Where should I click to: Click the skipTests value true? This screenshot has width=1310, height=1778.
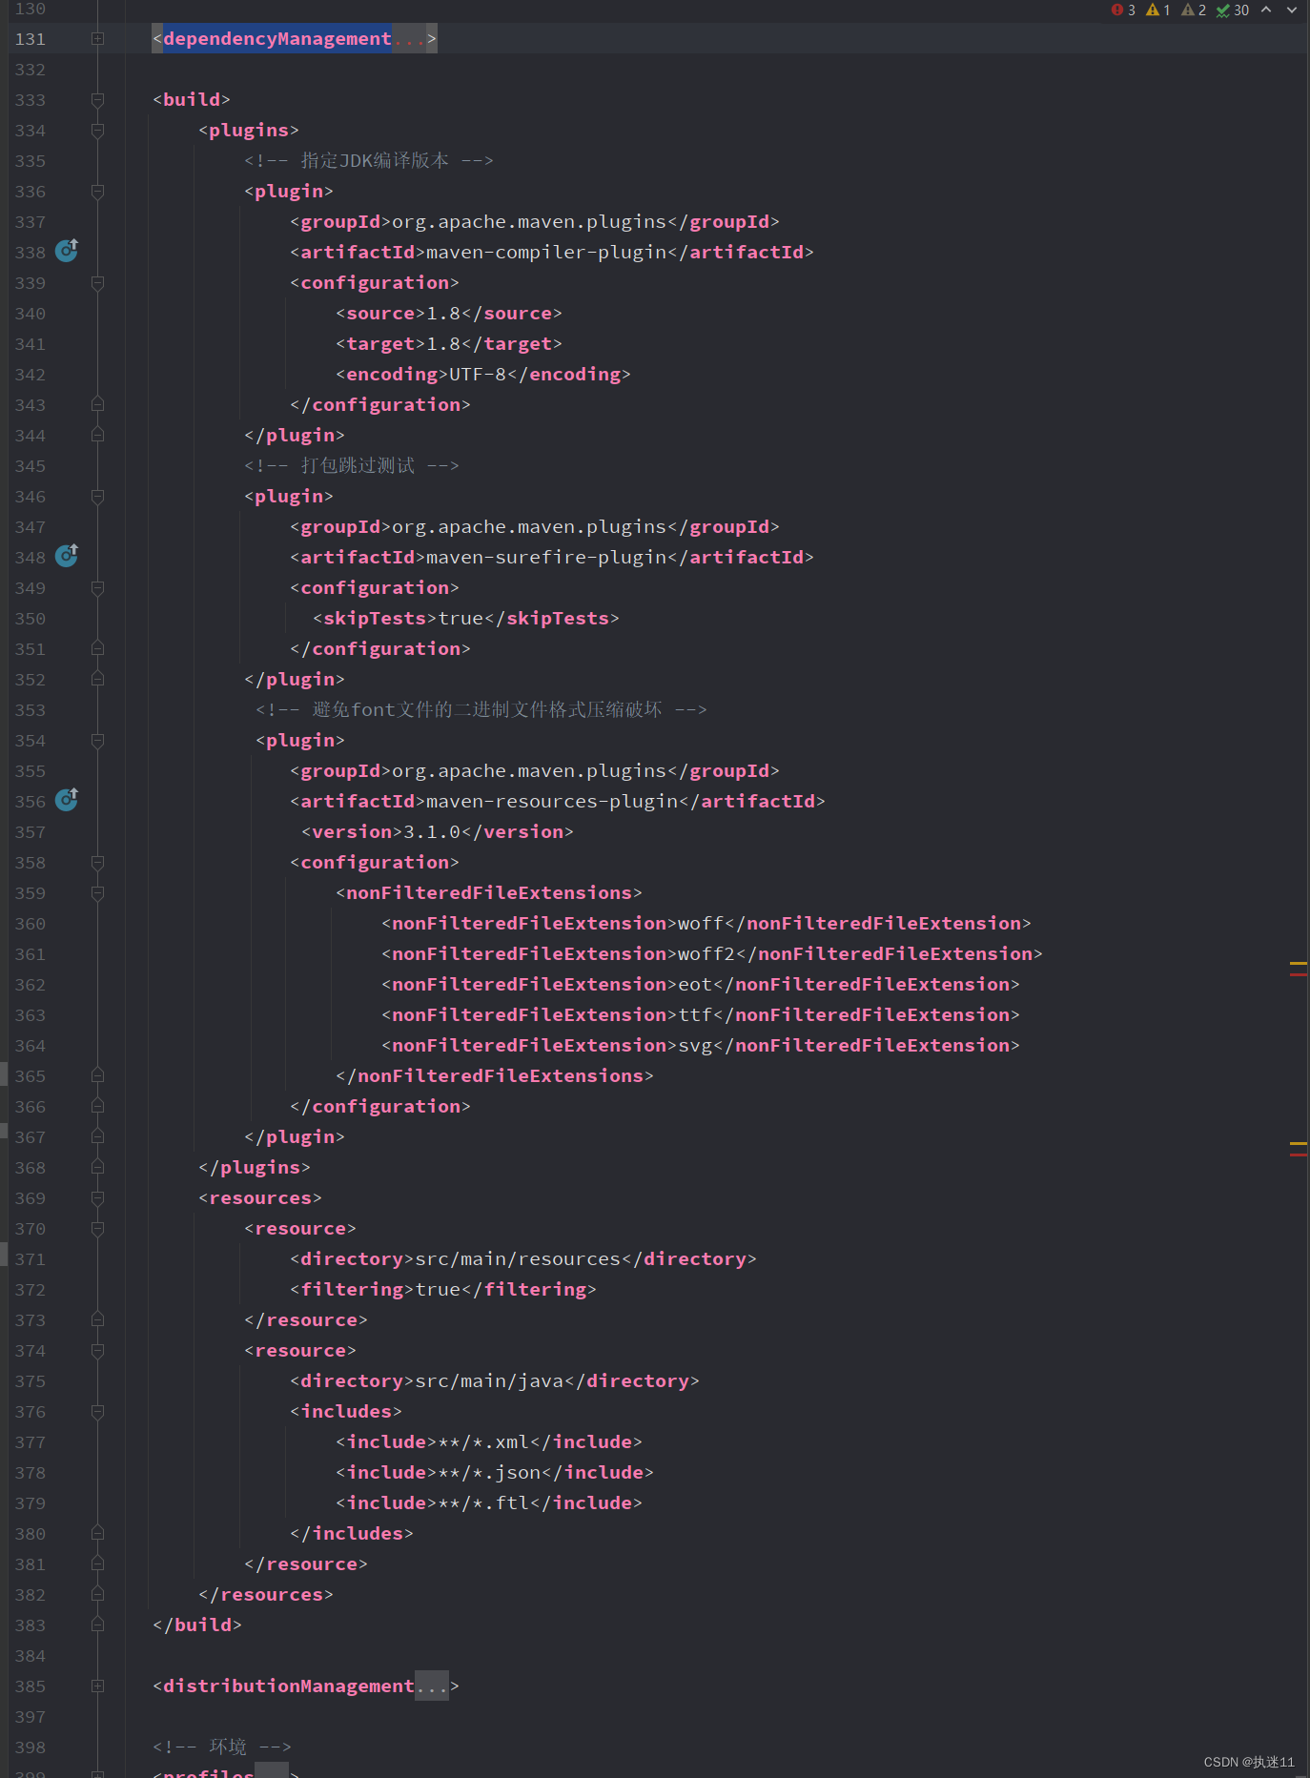click(x=461, y=619)
